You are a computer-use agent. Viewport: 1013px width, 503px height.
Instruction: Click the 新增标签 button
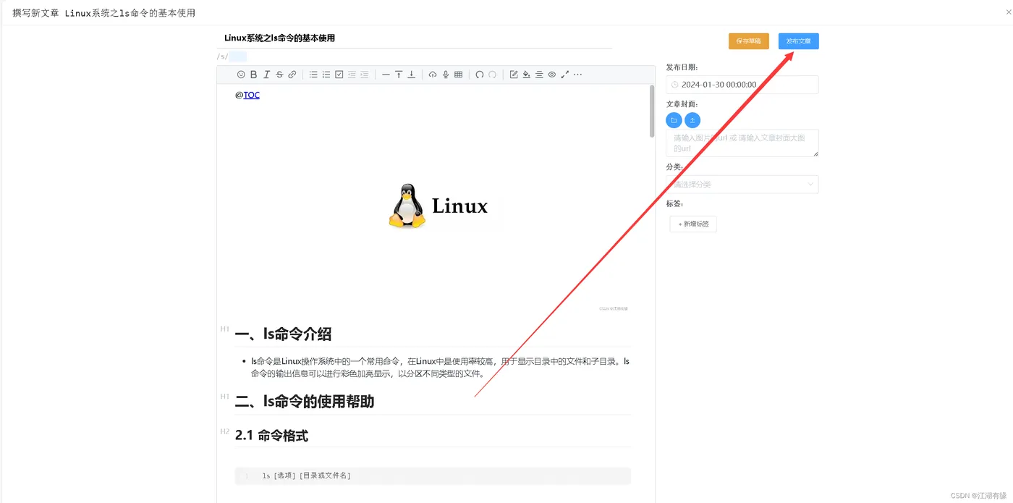click(x=693, y=224)
